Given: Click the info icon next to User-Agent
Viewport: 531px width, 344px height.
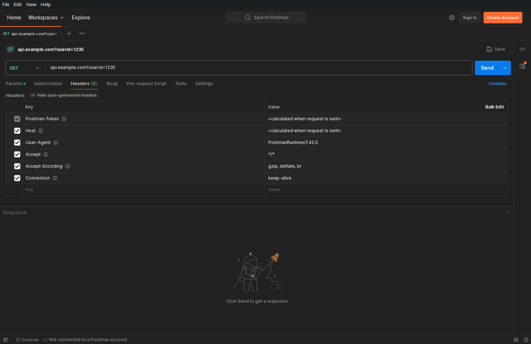Looking at the screenshot, I should coord(56,143).
